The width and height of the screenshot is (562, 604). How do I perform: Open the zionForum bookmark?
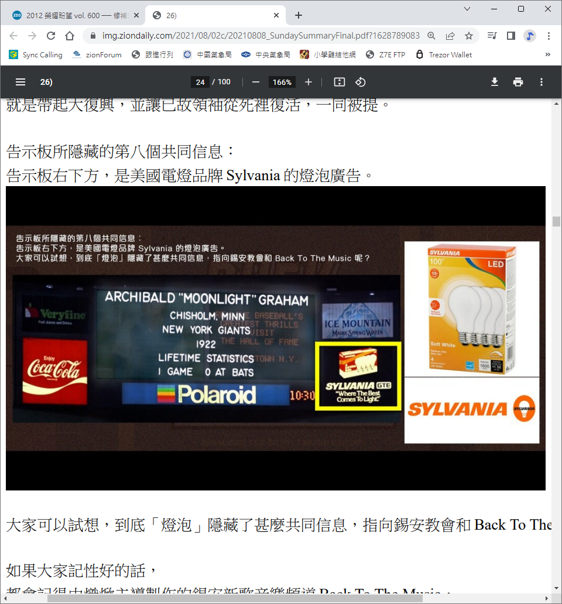pyautogui.click(x=97, y=54)
